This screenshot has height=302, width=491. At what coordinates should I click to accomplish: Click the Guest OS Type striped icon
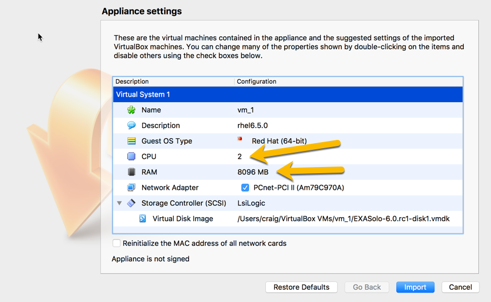tap(131, 141)
